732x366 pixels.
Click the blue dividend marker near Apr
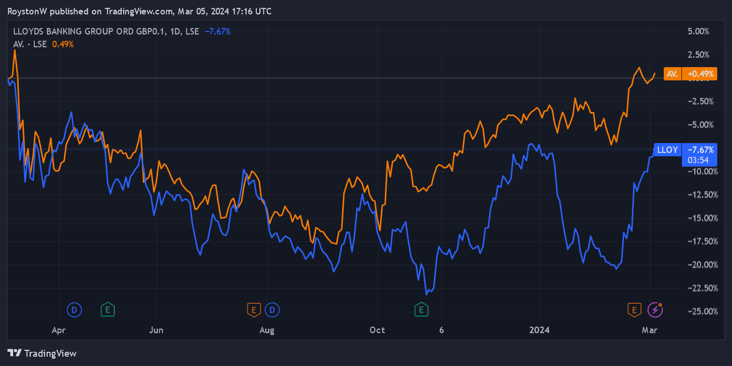tap(74, 310)
